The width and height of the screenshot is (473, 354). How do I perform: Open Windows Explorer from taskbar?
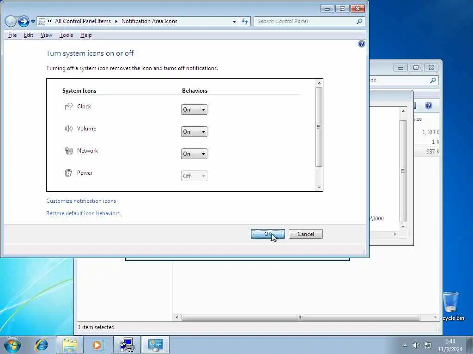(x=70, y=345)
